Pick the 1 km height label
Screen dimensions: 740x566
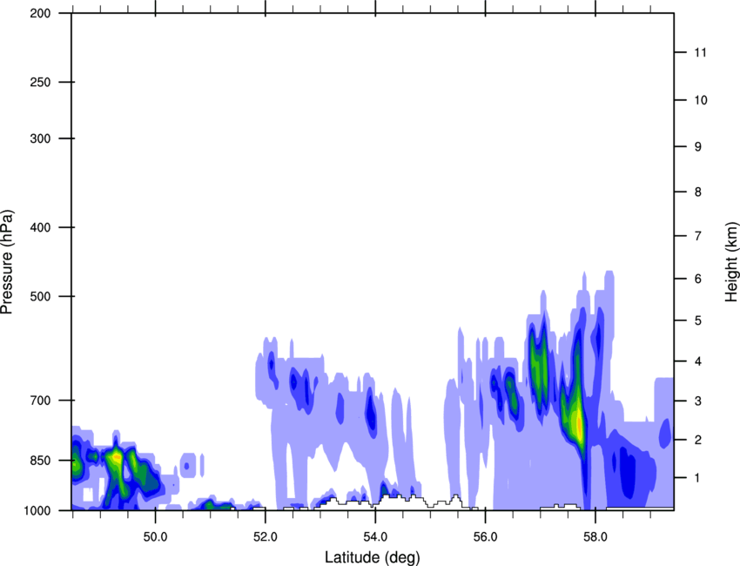(698, 478)
